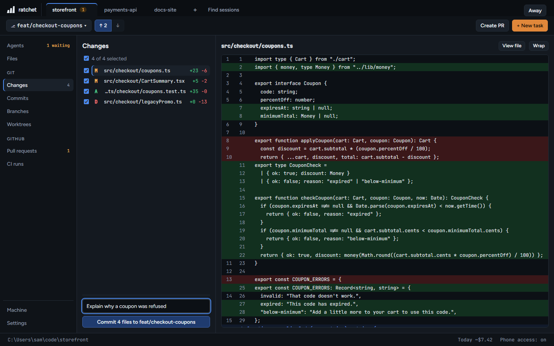Click the Away status button
Viewport: 554px width, 346px height.
535,10
